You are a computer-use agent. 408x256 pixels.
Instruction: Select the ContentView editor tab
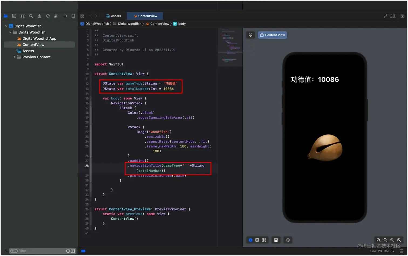(x=145, y=16)
